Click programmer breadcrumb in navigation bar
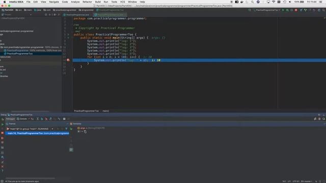This screenshot has width=326, height=183. point(86,10)
